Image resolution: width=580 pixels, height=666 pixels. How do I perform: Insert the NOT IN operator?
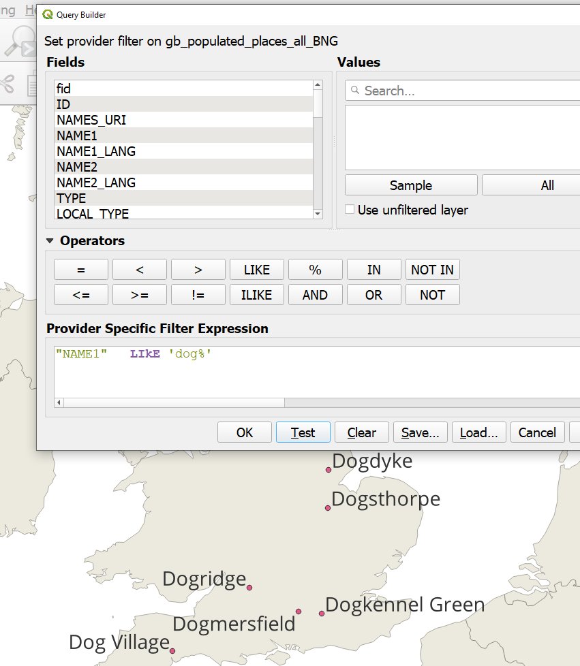[x=432, y=269]
